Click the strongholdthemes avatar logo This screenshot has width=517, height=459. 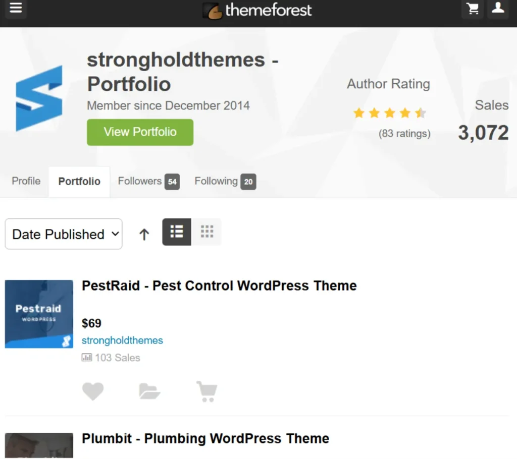point(39,98)
